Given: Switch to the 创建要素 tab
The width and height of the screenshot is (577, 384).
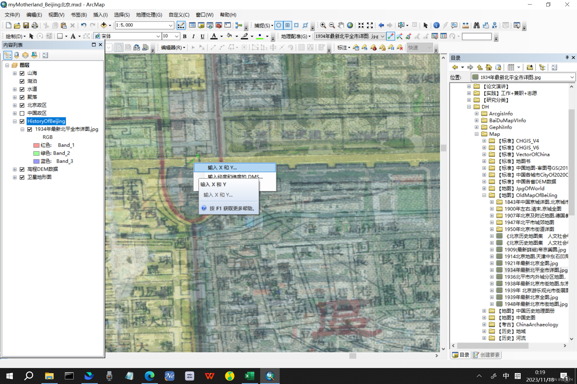Looking at the screenshot, I should coord(487,355).
